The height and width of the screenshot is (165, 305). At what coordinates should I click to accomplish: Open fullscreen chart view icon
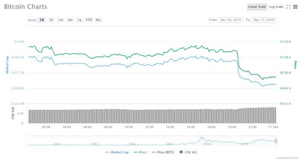[x=288, y=7]
